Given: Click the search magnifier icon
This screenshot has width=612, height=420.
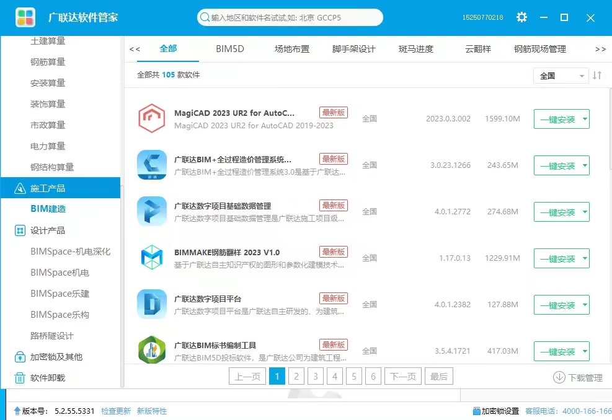Looking at the screenshot, I should click(x=205, y=17).
